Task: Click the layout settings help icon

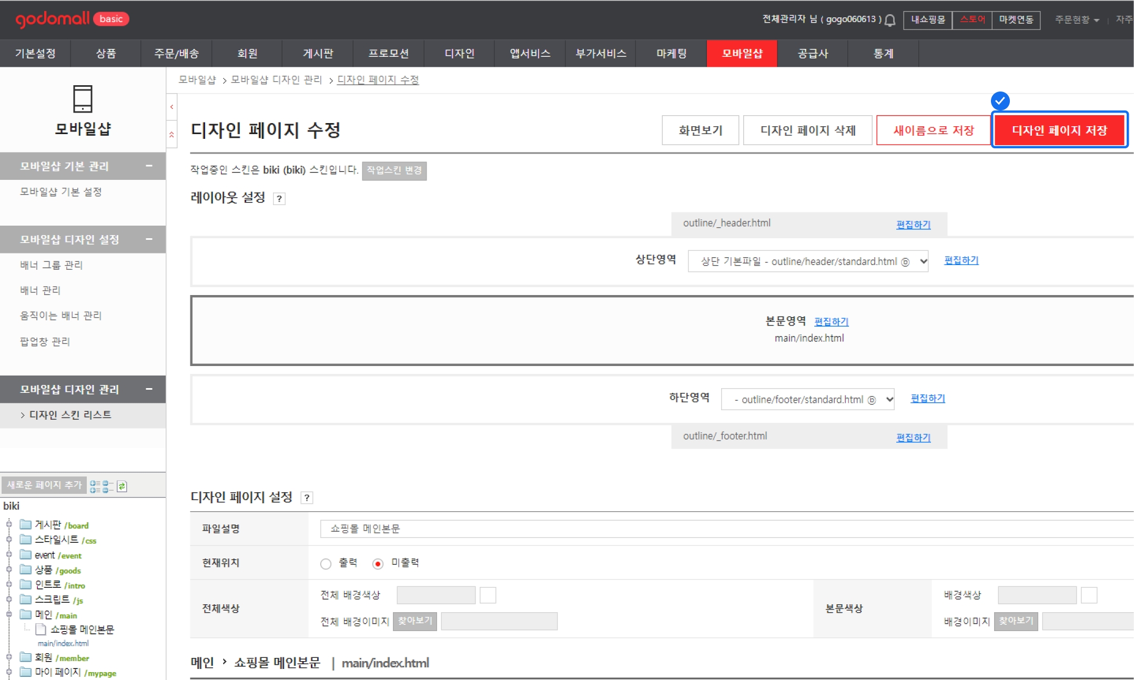Action: [279, 199]
